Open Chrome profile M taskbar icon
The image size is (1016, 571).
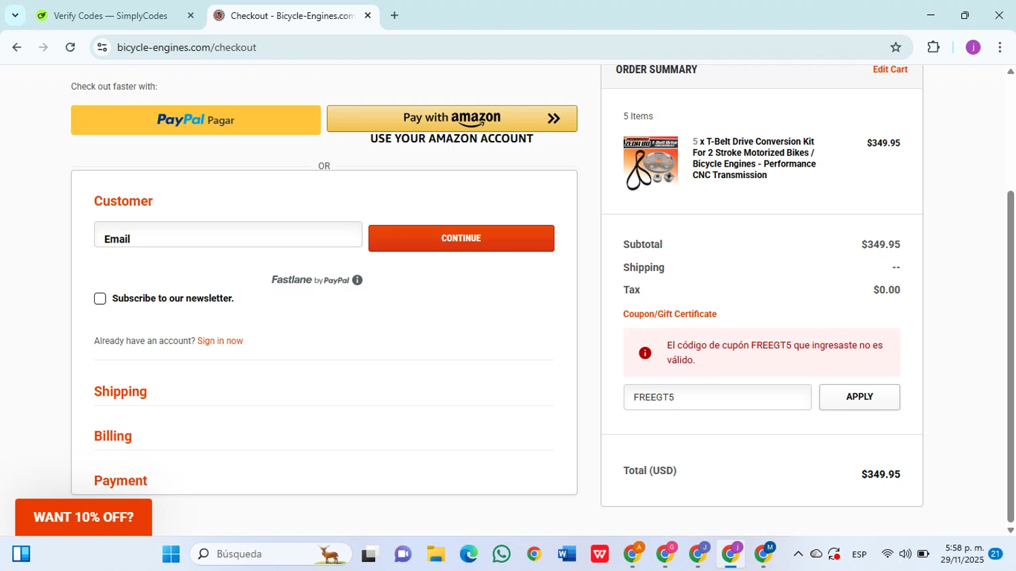[x=764, y=553]
